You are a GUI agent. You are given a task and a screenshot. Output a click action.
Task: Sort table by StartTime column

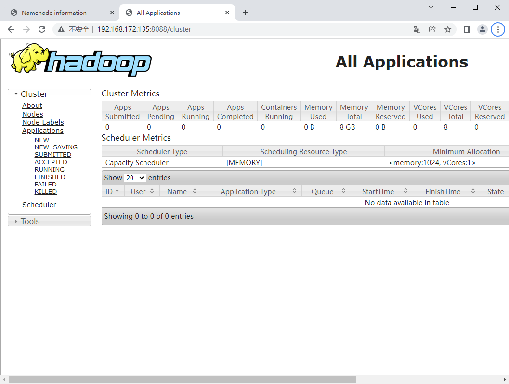coord(382,191)
